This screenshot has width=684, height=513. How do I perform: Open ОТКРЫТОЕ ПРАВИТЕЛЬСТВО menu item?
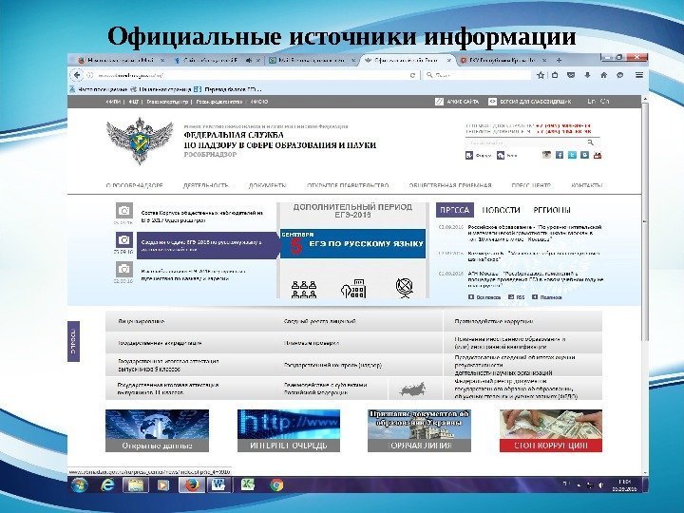point(348,185)
